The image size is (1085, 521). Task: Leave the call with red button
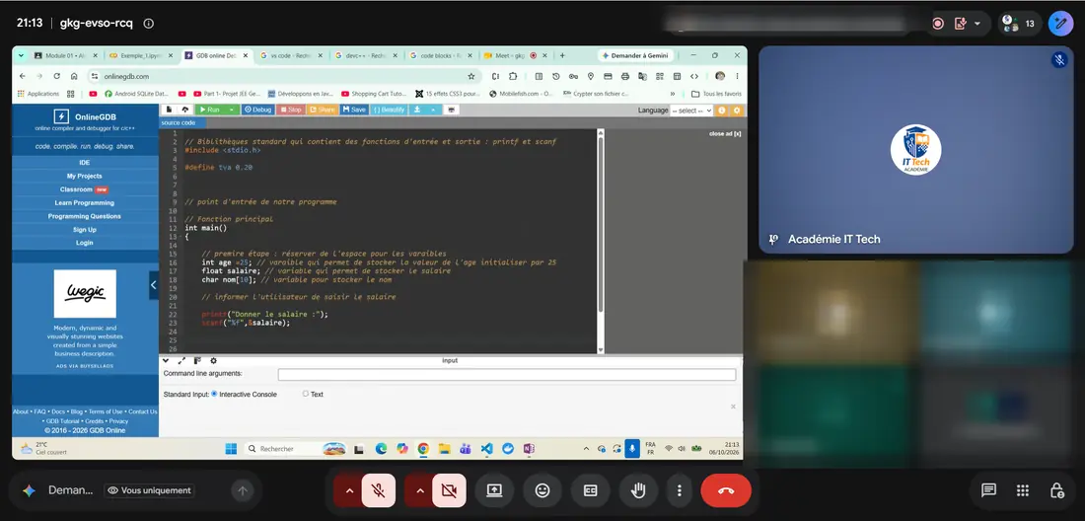click(x=726, y=490)
